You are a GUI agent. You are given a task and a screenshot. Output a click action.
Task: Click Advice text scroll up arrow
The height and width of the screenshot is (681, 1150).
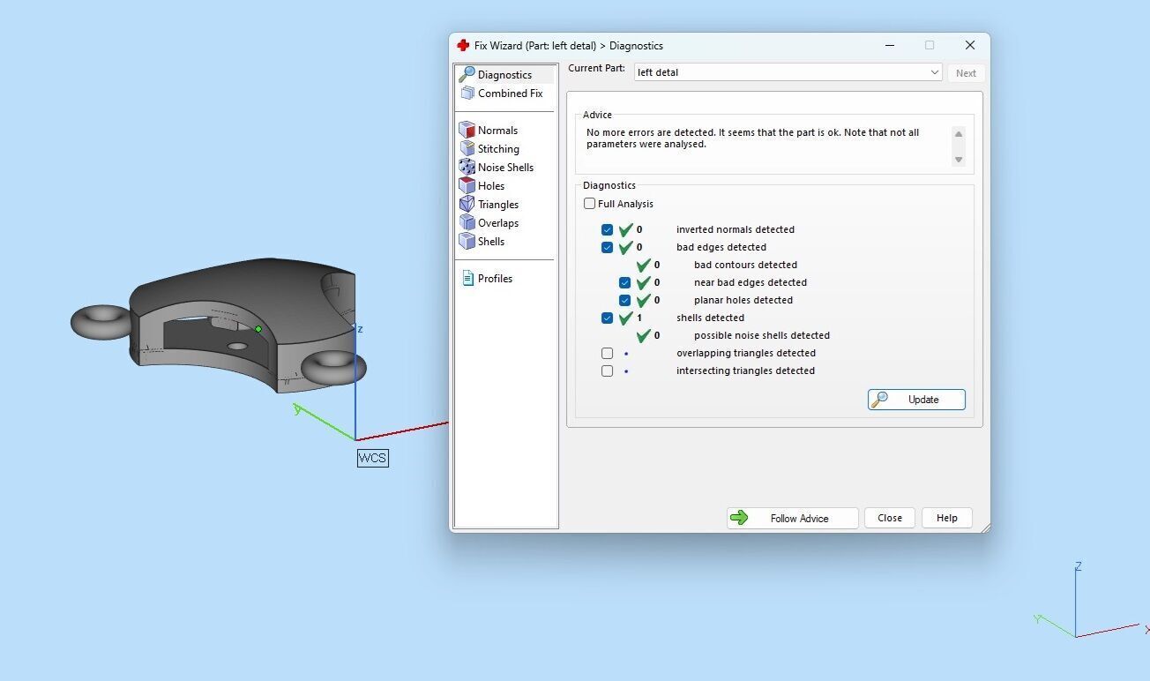(x=959, y=133)
